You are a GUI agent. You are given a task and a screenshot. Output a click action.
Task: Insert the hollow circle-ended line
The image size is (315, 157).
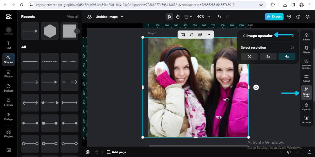click(x=30, y=143)
